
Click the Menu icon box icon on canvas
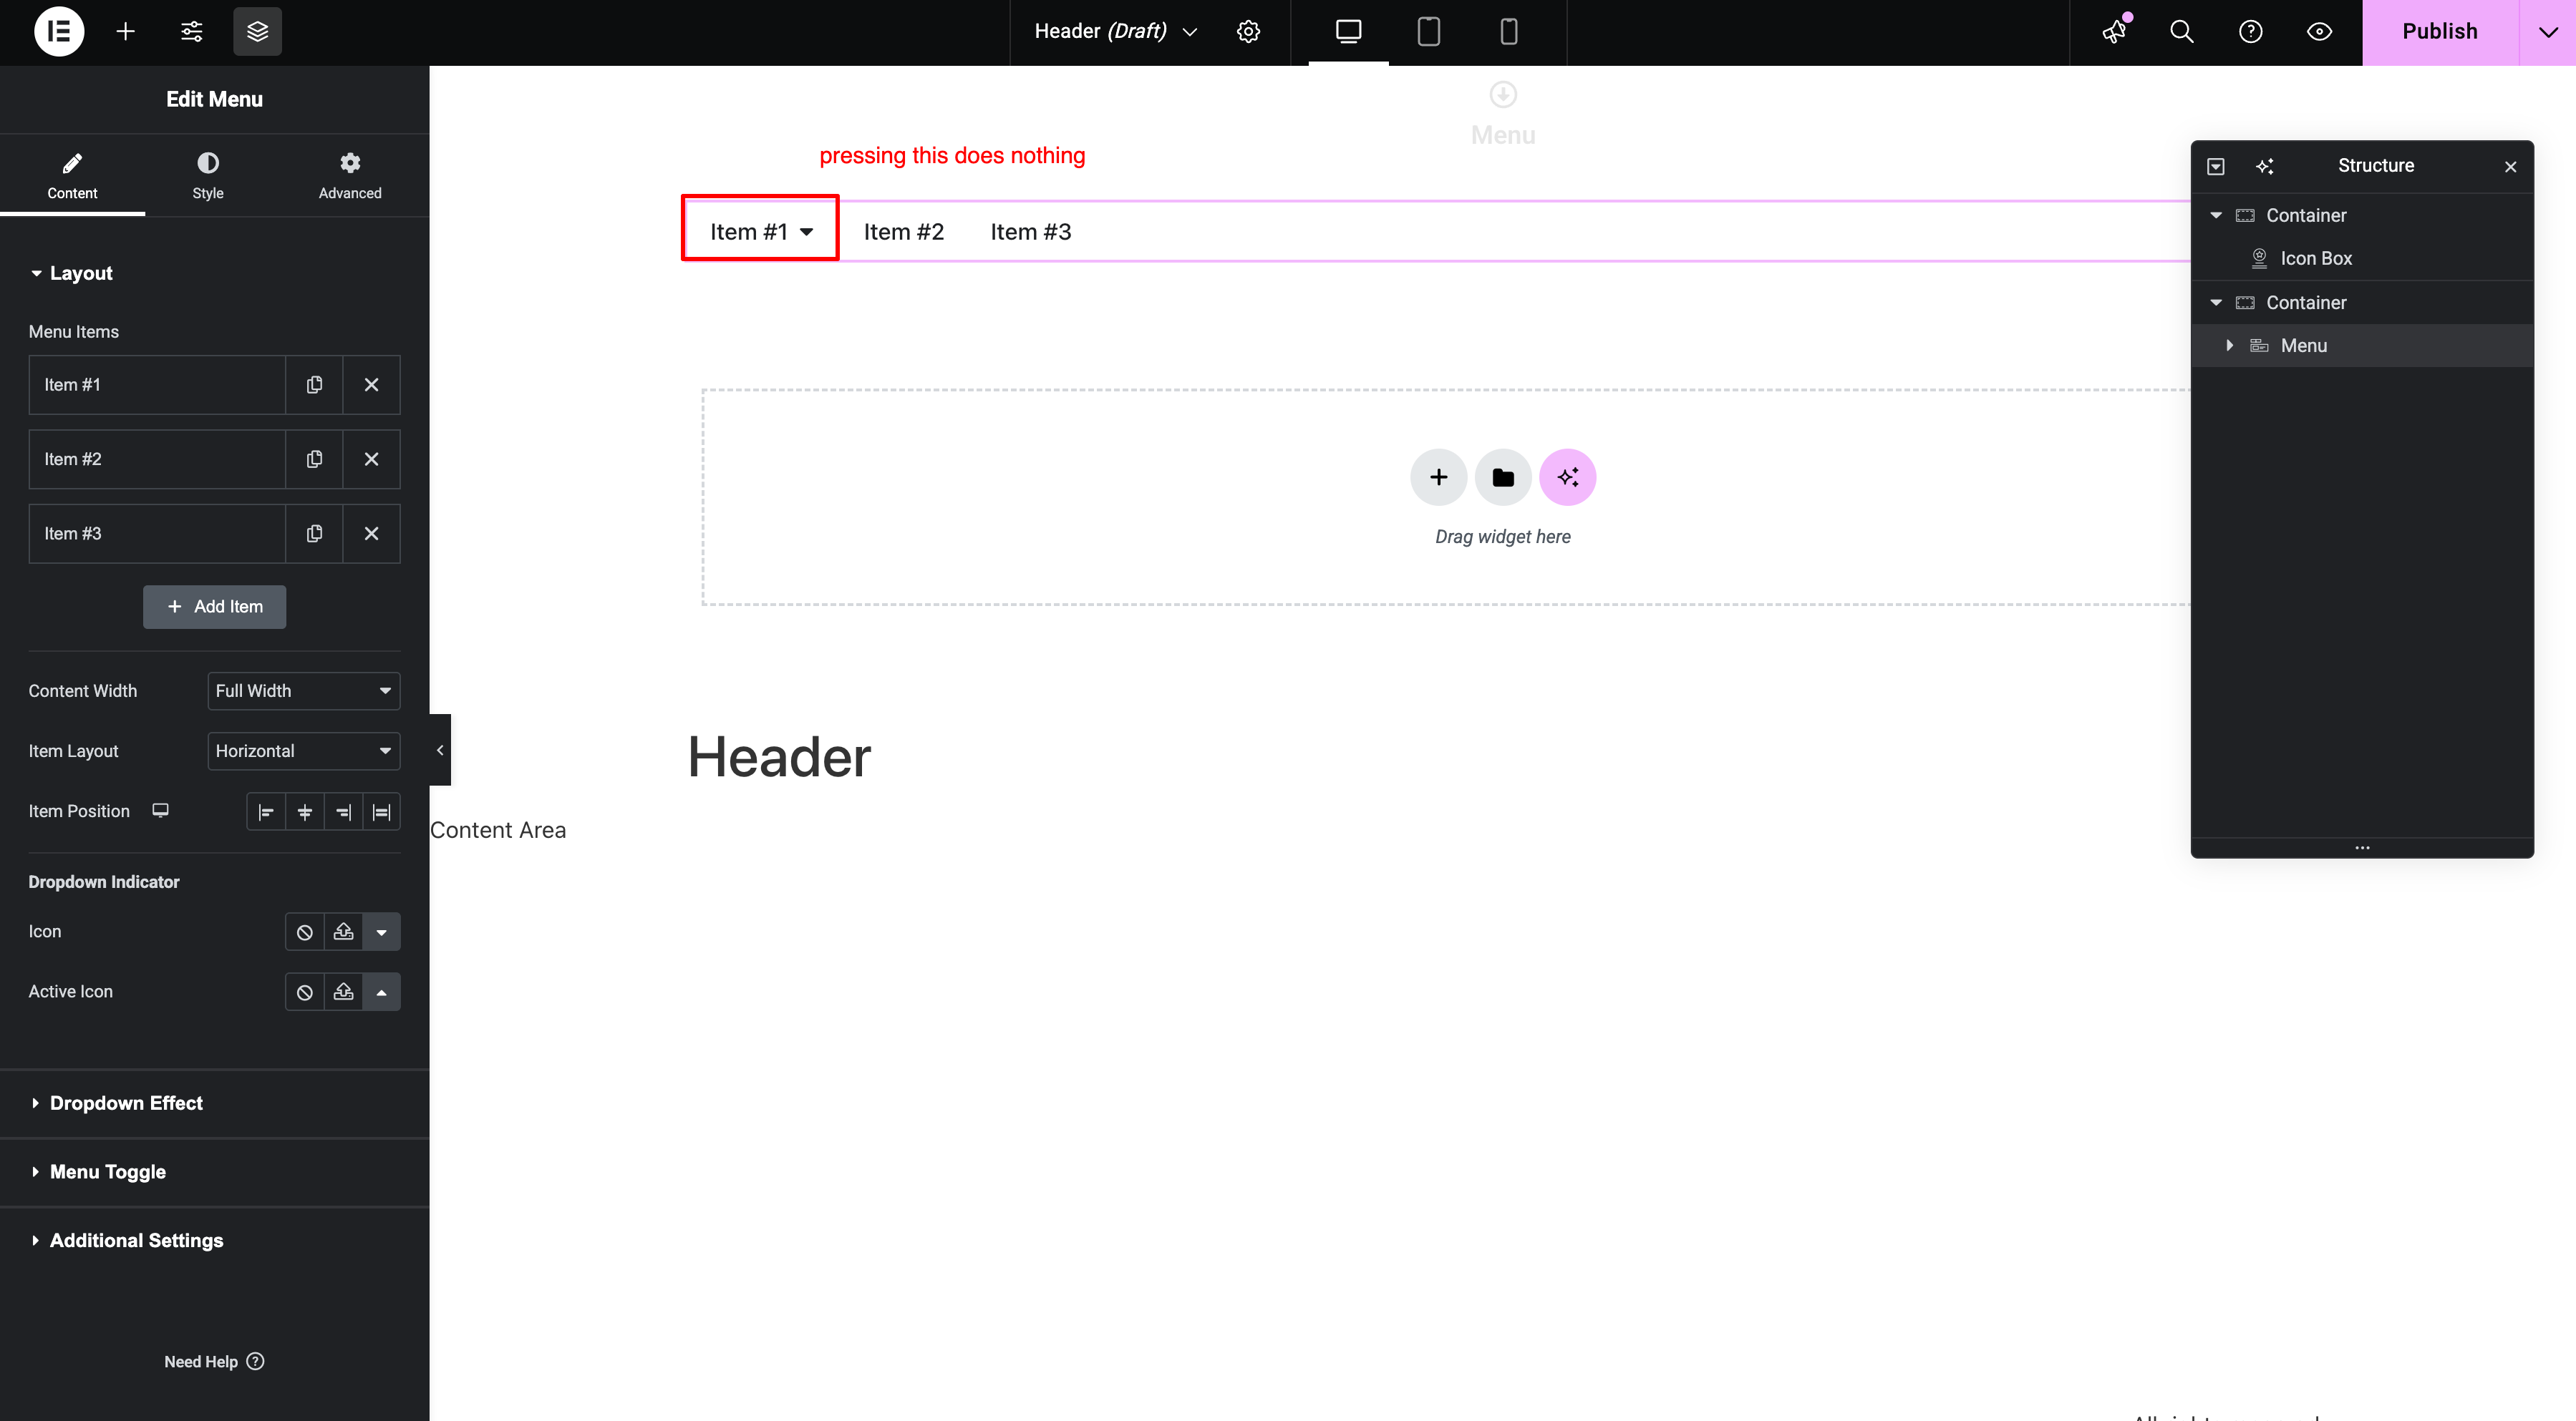point(1503,95)
